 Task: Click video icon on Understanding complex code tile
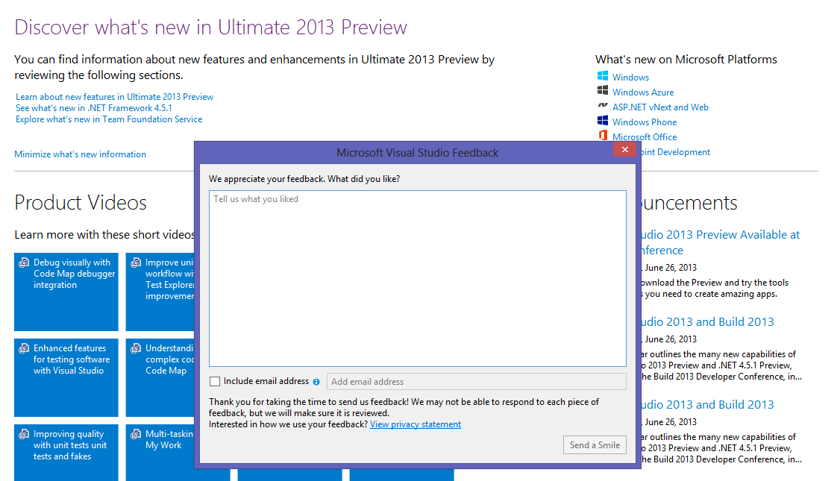(x=137, y=348)
